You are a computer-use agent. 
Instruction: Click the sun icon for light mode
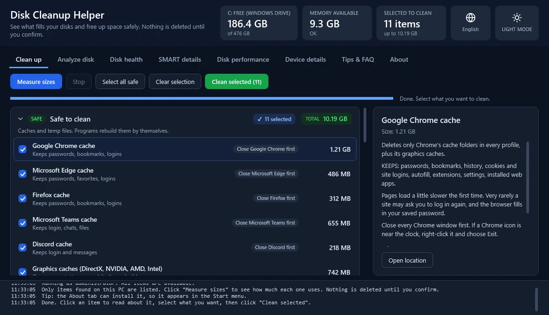pos(517,18)
